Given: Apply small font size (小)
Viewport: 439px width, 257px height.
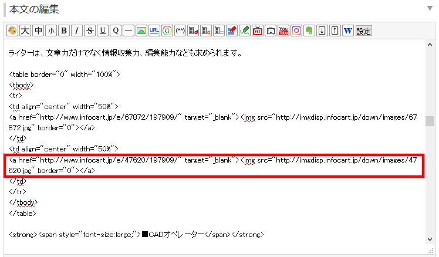Looking at the screenshot, I should pos(51,31).
